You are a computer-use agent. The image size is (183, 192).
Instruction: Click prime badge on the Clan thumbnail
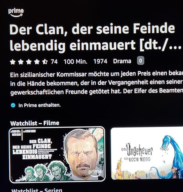95,173
